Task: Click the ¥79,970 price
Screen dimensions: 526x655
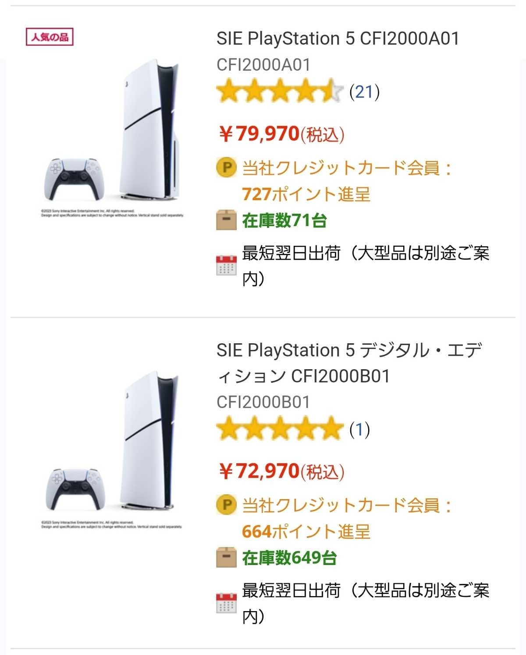Action: [x=281, y=134]
